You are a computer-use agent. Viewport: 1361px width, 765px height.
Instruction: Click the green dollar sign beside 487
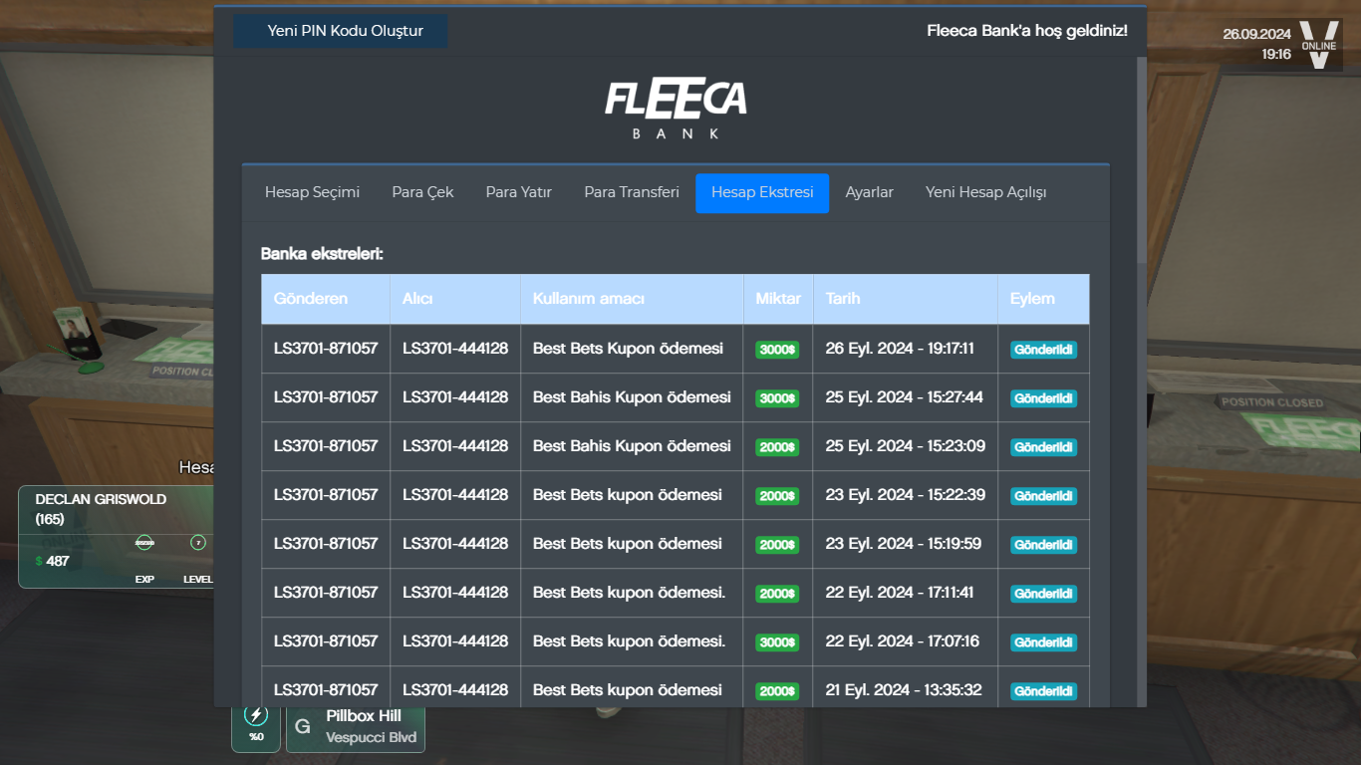39,561
